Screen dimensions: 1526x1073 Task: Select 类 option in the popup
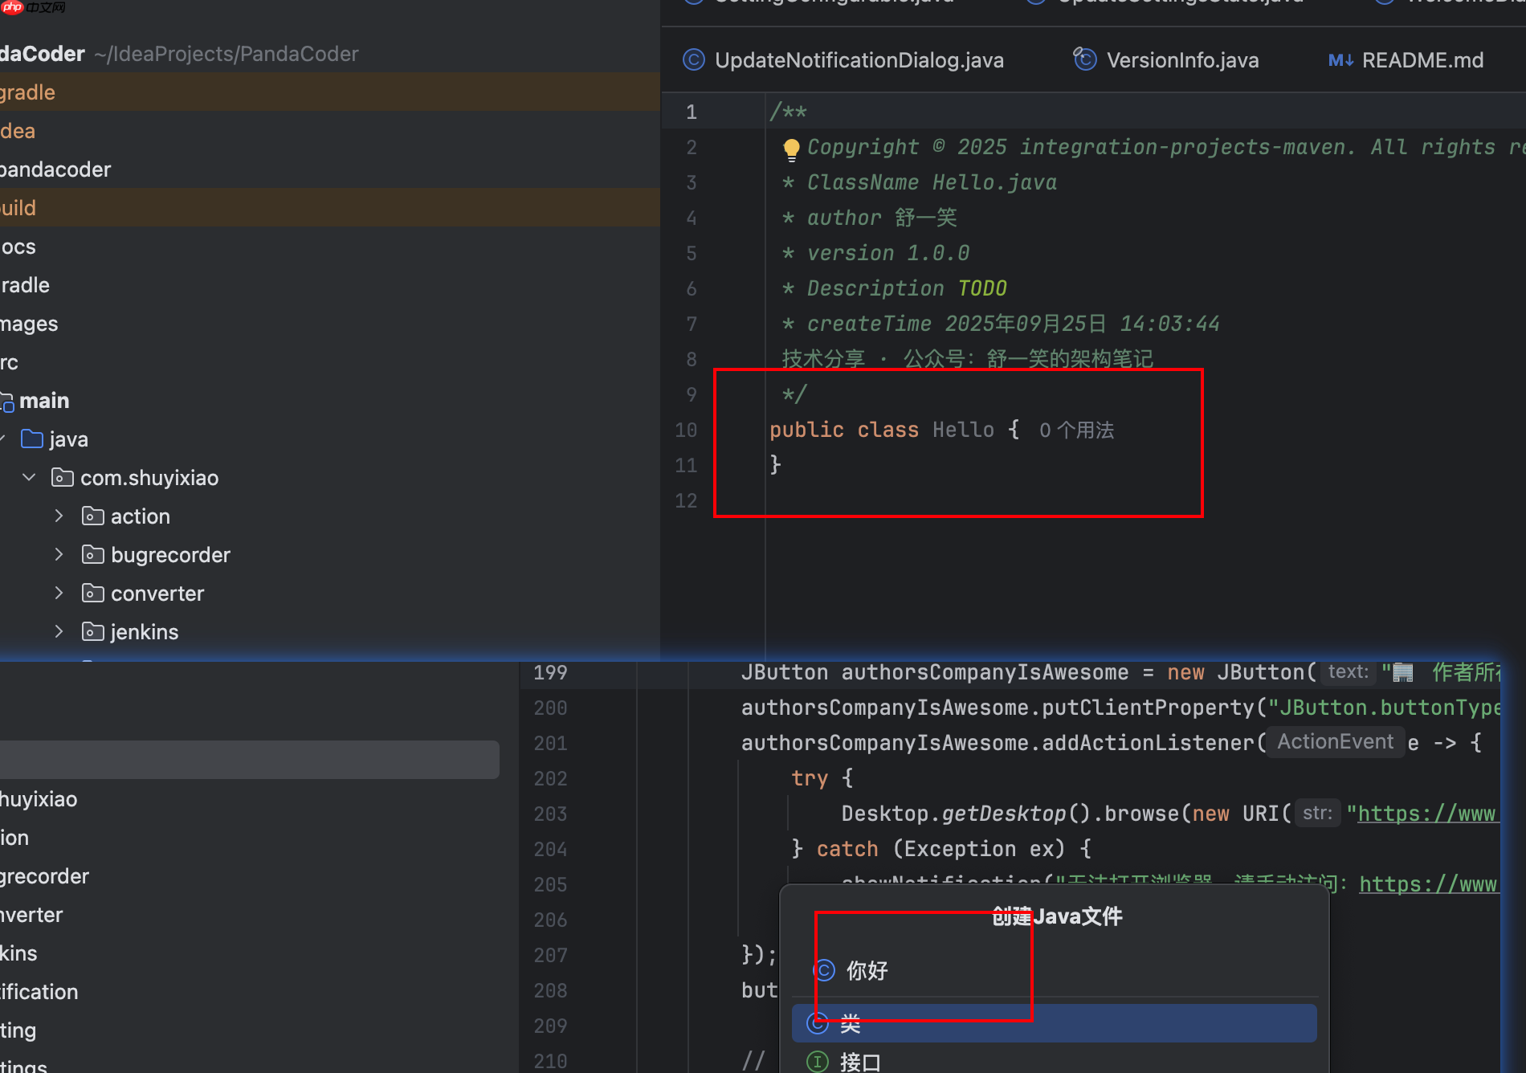(849, 1022)
